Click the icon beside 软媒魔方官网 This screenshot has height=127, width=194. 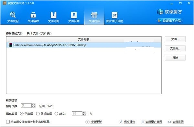tap(143, 122)
